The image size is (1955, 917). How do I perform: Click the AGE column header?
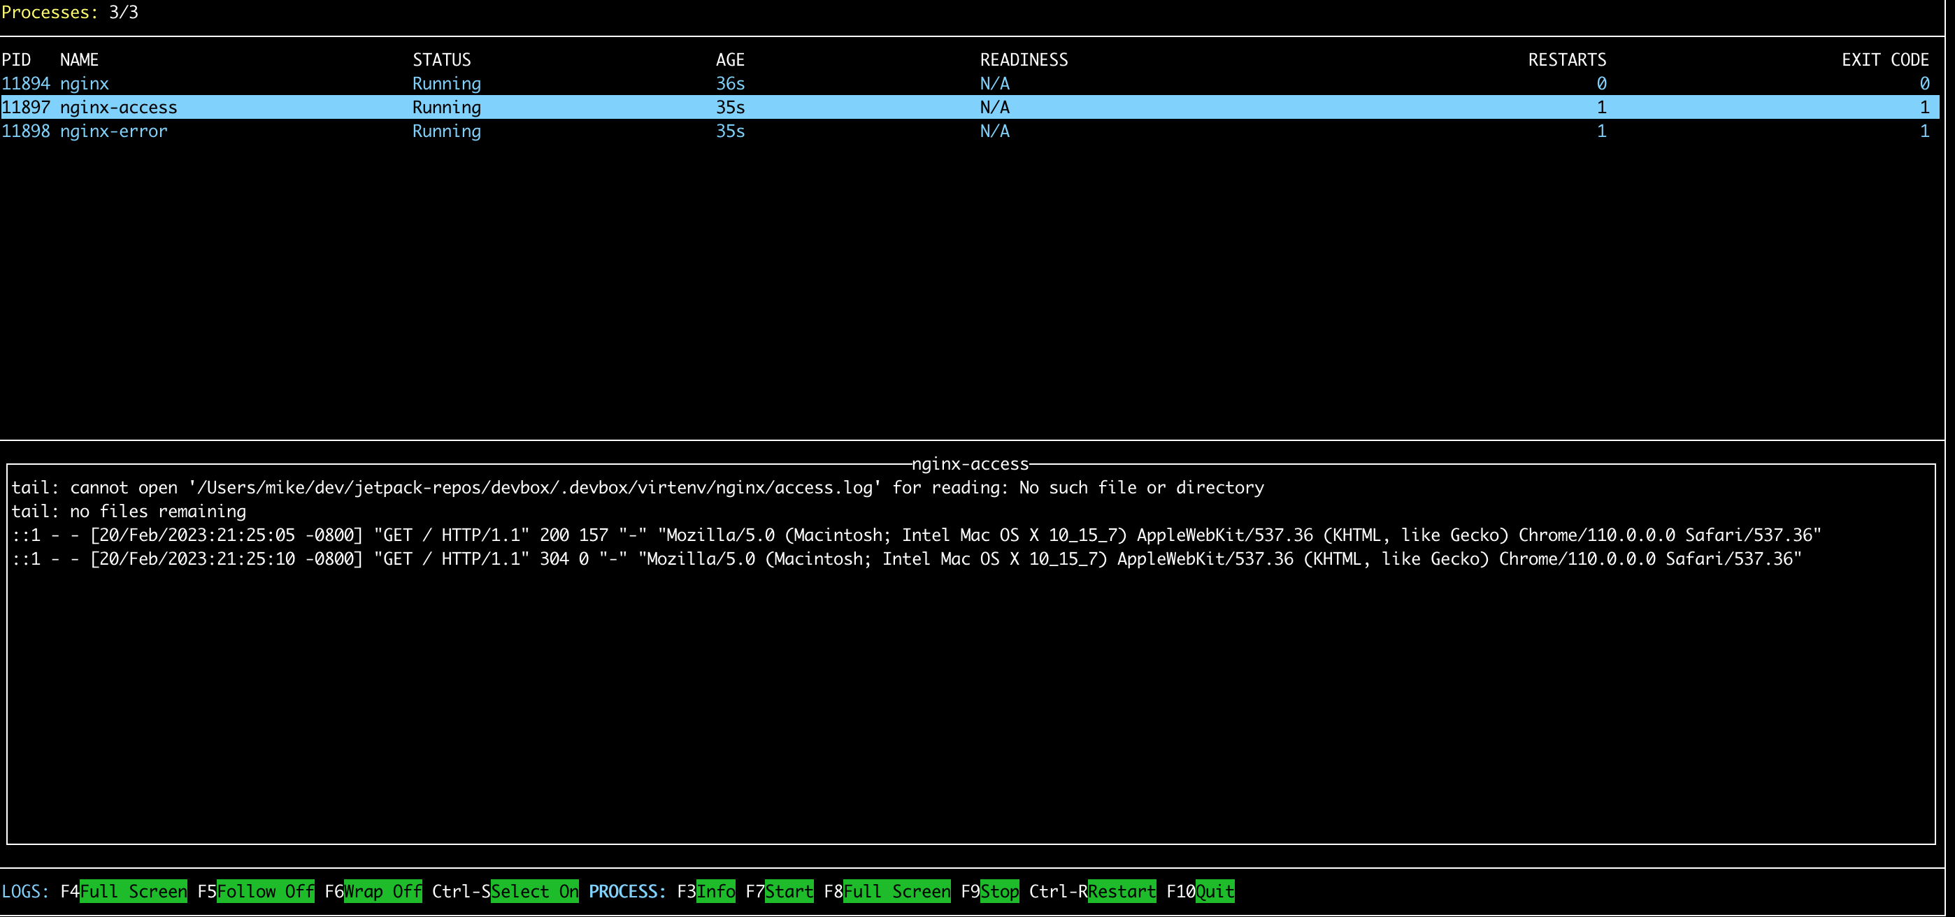point(729,60)
